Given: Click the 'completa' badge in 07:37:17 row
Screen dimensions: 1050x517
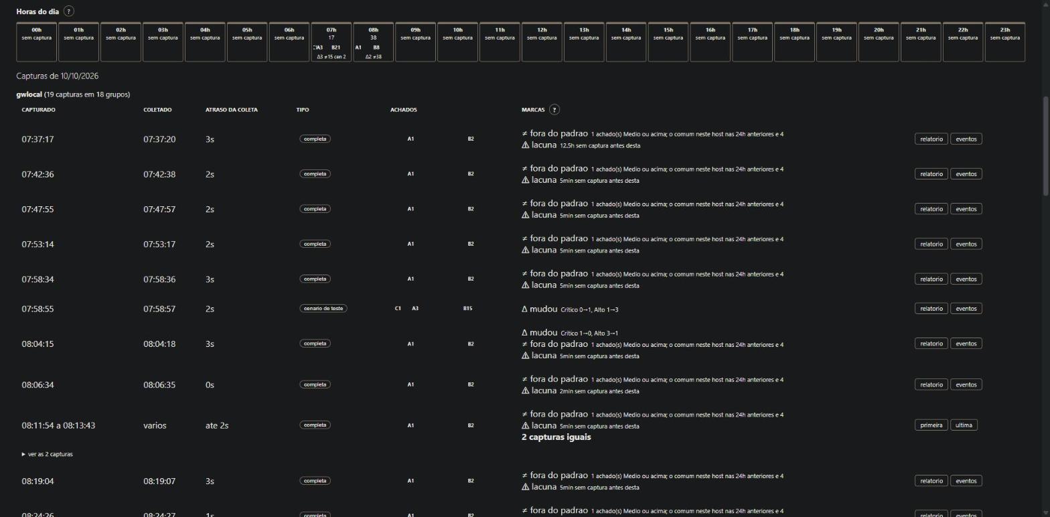Looking at the screenshot, I should tap(315, 139).
